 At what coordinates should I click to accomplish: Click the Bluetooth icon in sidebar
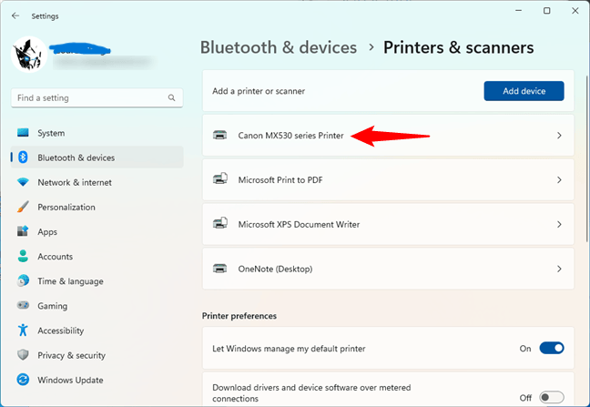[x=23, y=158]
